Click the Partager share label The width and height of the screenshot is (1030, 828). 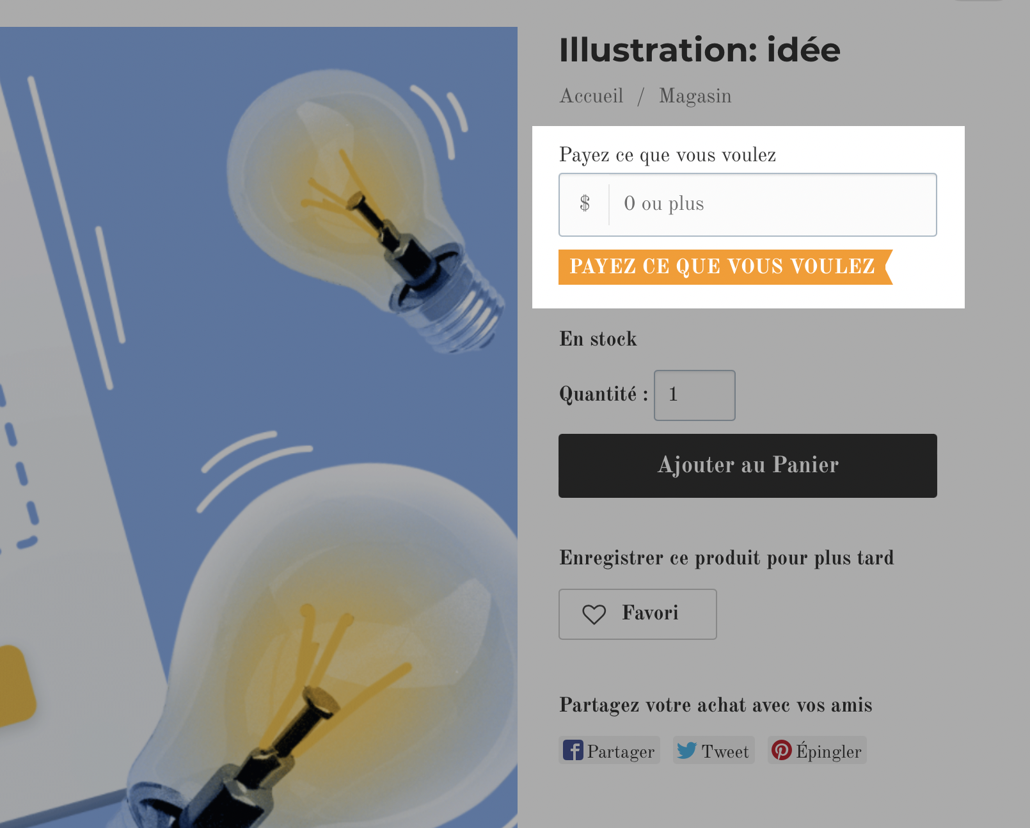pyautogui.click(x=621, y=751)
